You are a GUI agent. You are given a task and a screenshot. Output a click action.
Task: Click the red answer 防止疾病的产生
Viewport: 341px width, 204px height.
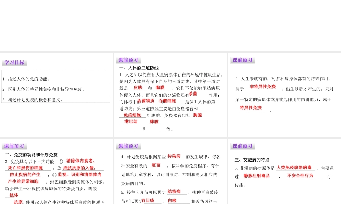coord(25,175)
